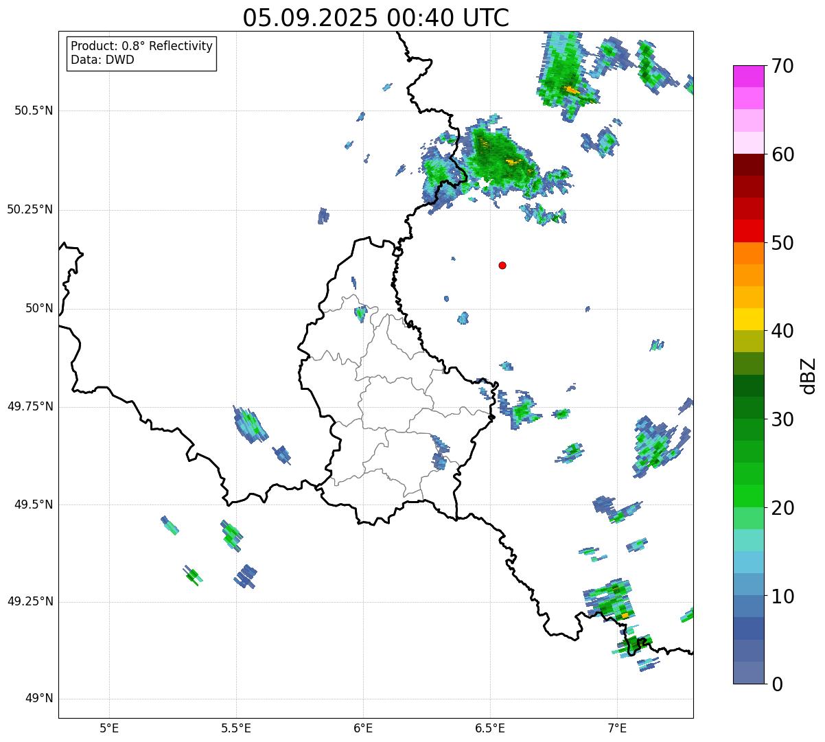Screen dimensions: 825x742
Task: Click the 6°E longitude tick label
Action: [x=363, y=728]
